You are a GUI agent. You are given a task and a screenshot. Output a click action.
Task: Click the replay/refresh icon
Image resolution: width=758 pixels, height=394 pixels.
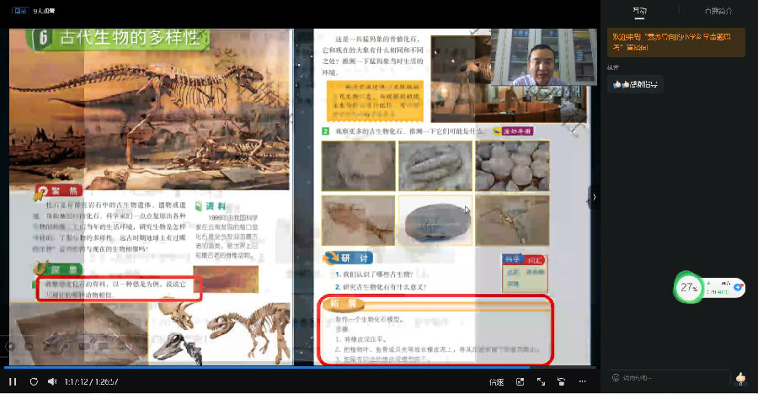34,381
